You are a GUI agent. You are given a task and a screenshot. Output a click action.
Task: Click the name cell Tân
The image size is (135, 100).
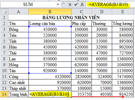pos(18,70)
